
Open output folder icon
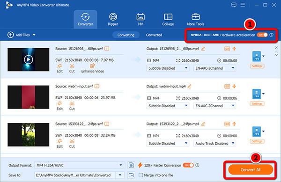pos(131,175)
